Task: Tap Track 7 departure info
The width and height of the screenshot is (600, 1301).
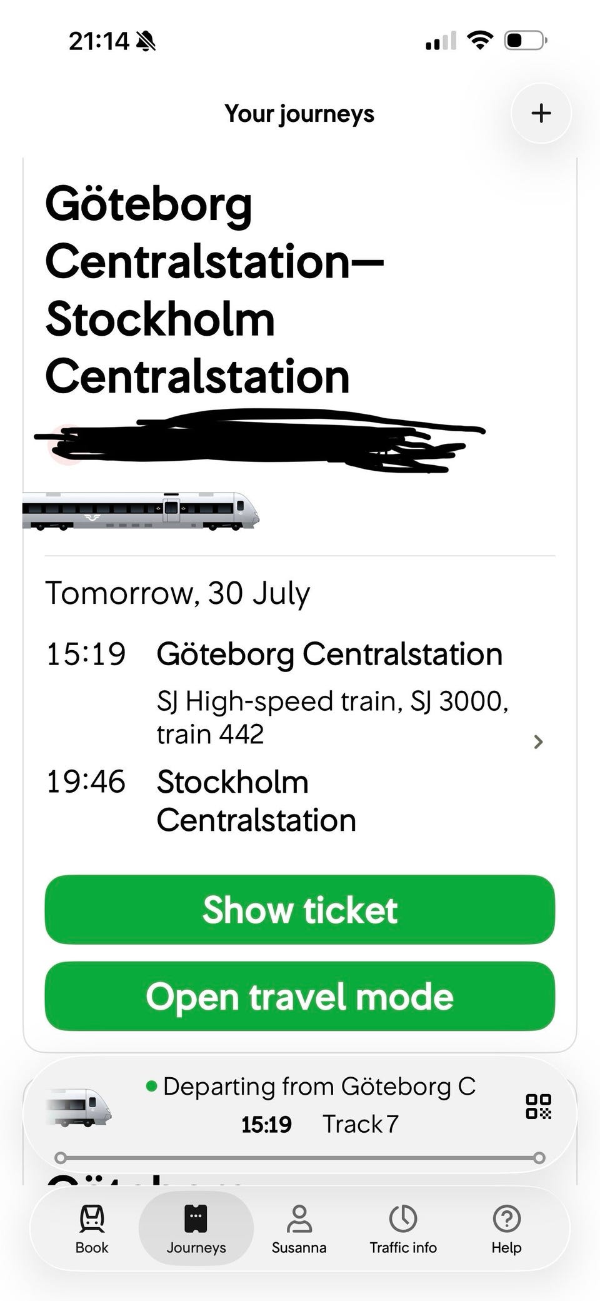Action: (x=361, y=1124)
